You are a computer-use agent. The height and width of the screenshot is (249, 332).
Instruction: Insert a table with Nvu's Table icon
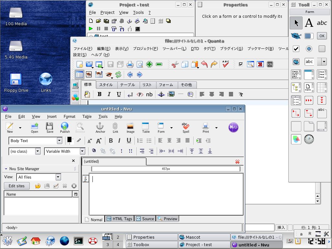146,128
